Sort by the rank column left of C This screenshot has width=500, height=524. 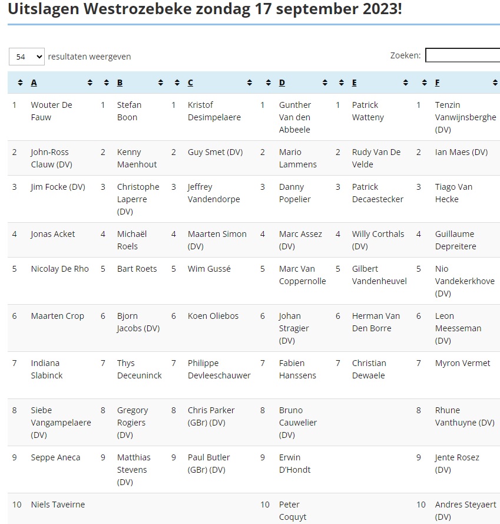point(177,83)
